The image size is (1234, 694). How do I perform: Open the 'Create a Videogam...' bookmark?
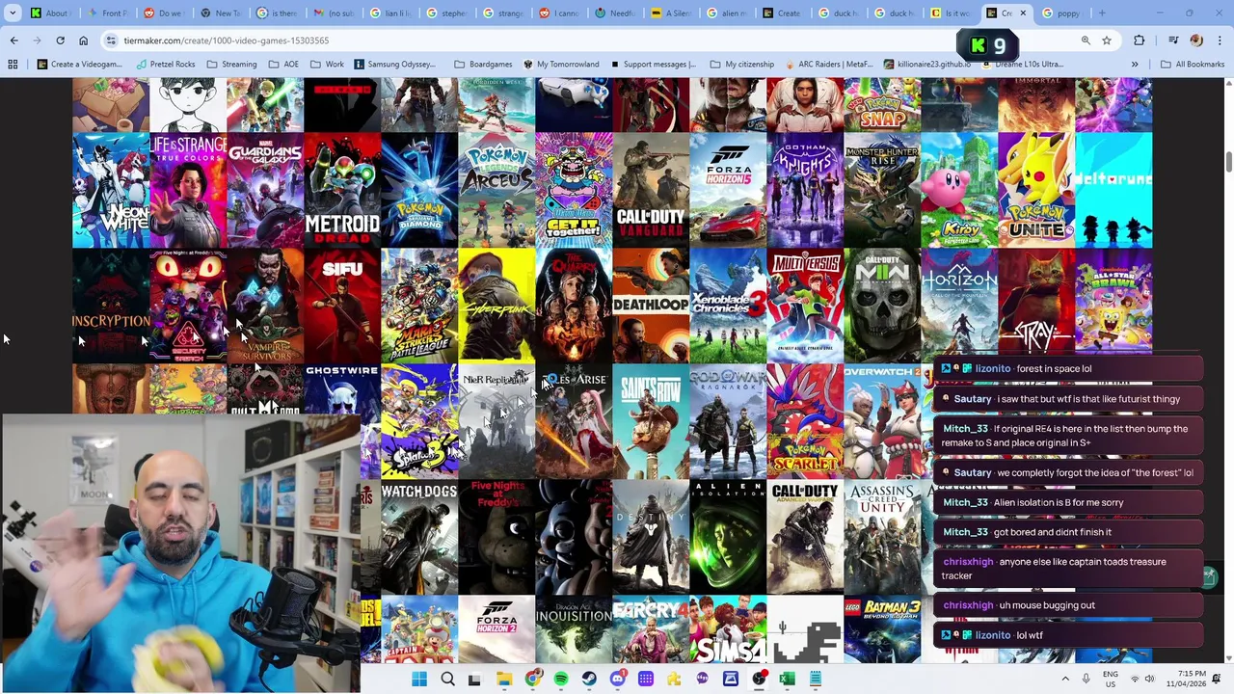[x=79, y=65]
